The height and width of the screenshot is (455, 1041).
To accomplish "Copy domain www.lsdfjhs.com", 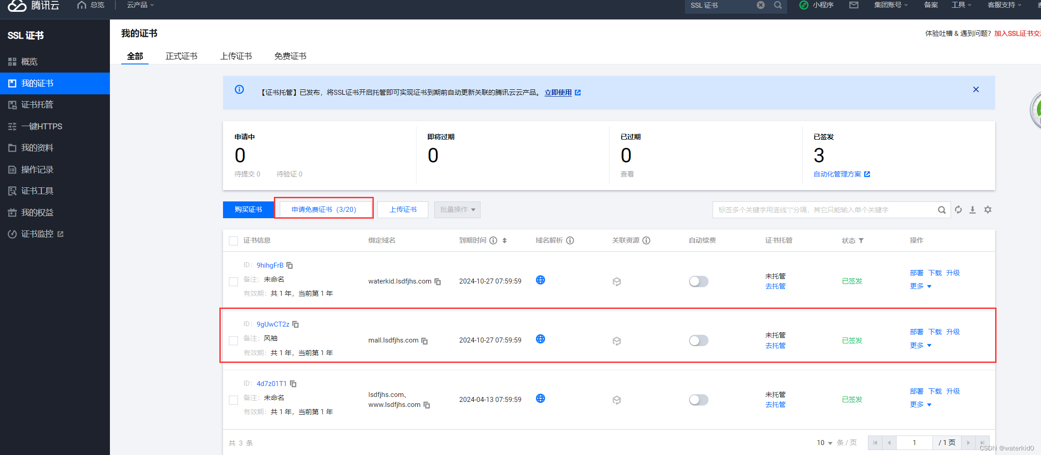I will click(427, 405).
